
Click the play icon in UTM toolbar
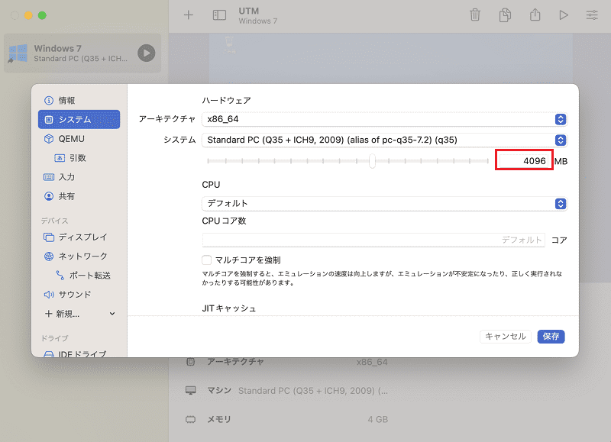click(564, 15)
